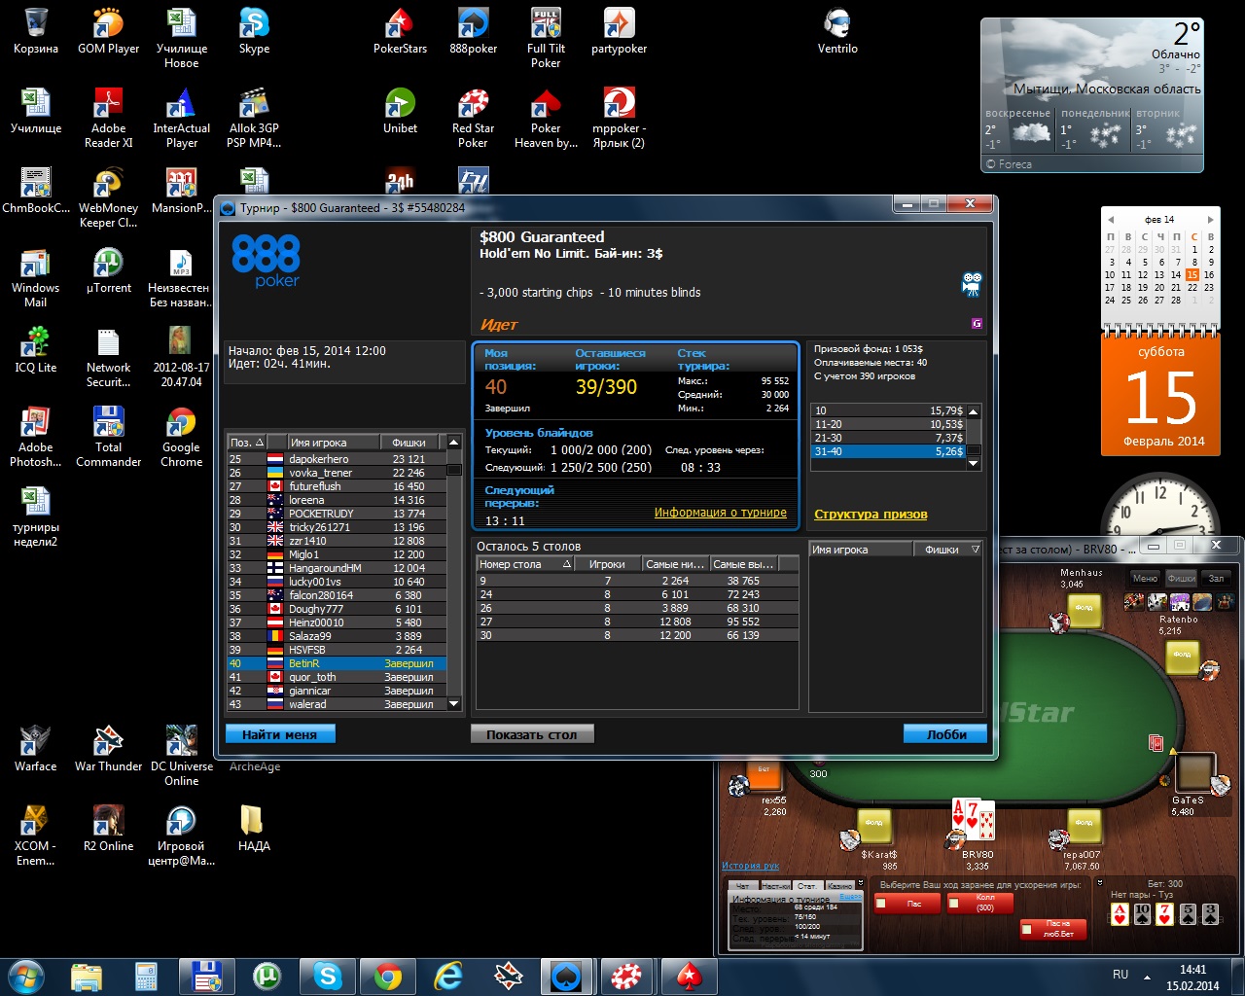This screenshot has height=996, width=1245.
Task: Open the Ventrilo desktop icon
Action: [837, 30]
